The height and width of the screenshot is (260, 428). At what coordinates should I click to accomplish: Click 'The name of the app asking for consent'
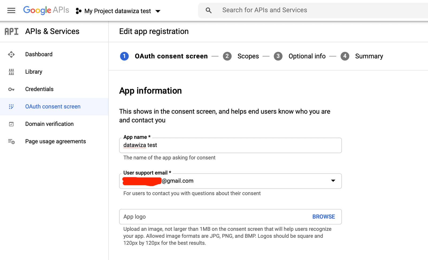tap(169, 158)
